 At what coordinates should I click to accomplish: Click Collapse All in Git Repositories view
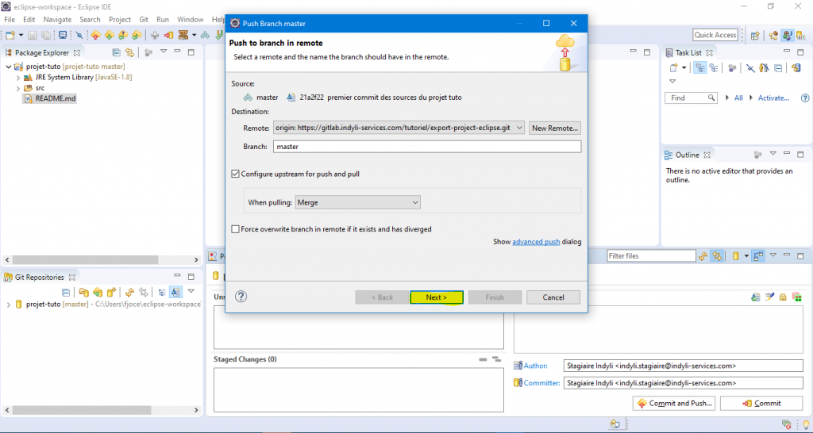coord(66,292)
